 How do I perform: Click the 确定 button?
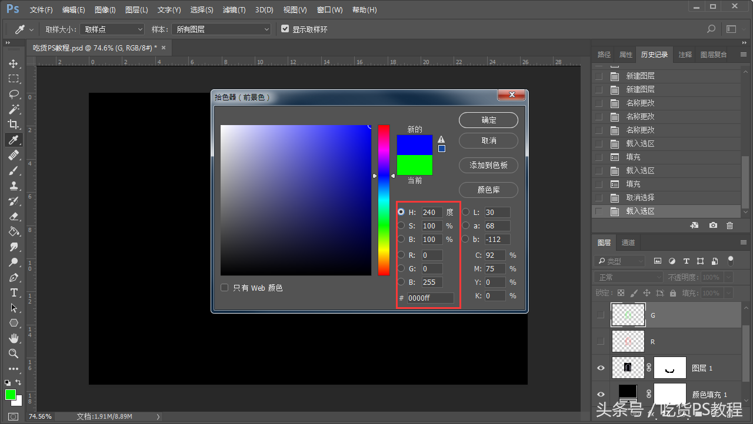(x=488, y=120)
